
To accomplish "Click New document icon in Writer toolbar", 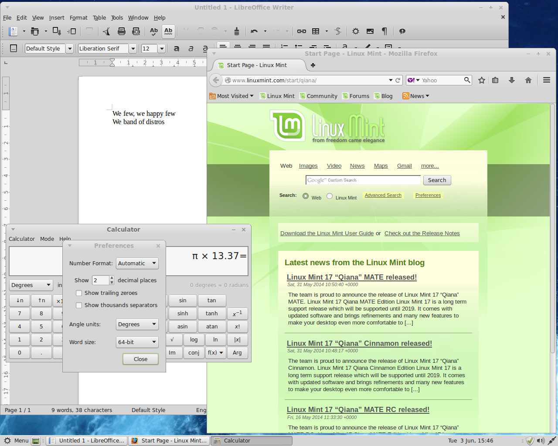I will coord(14,31).
